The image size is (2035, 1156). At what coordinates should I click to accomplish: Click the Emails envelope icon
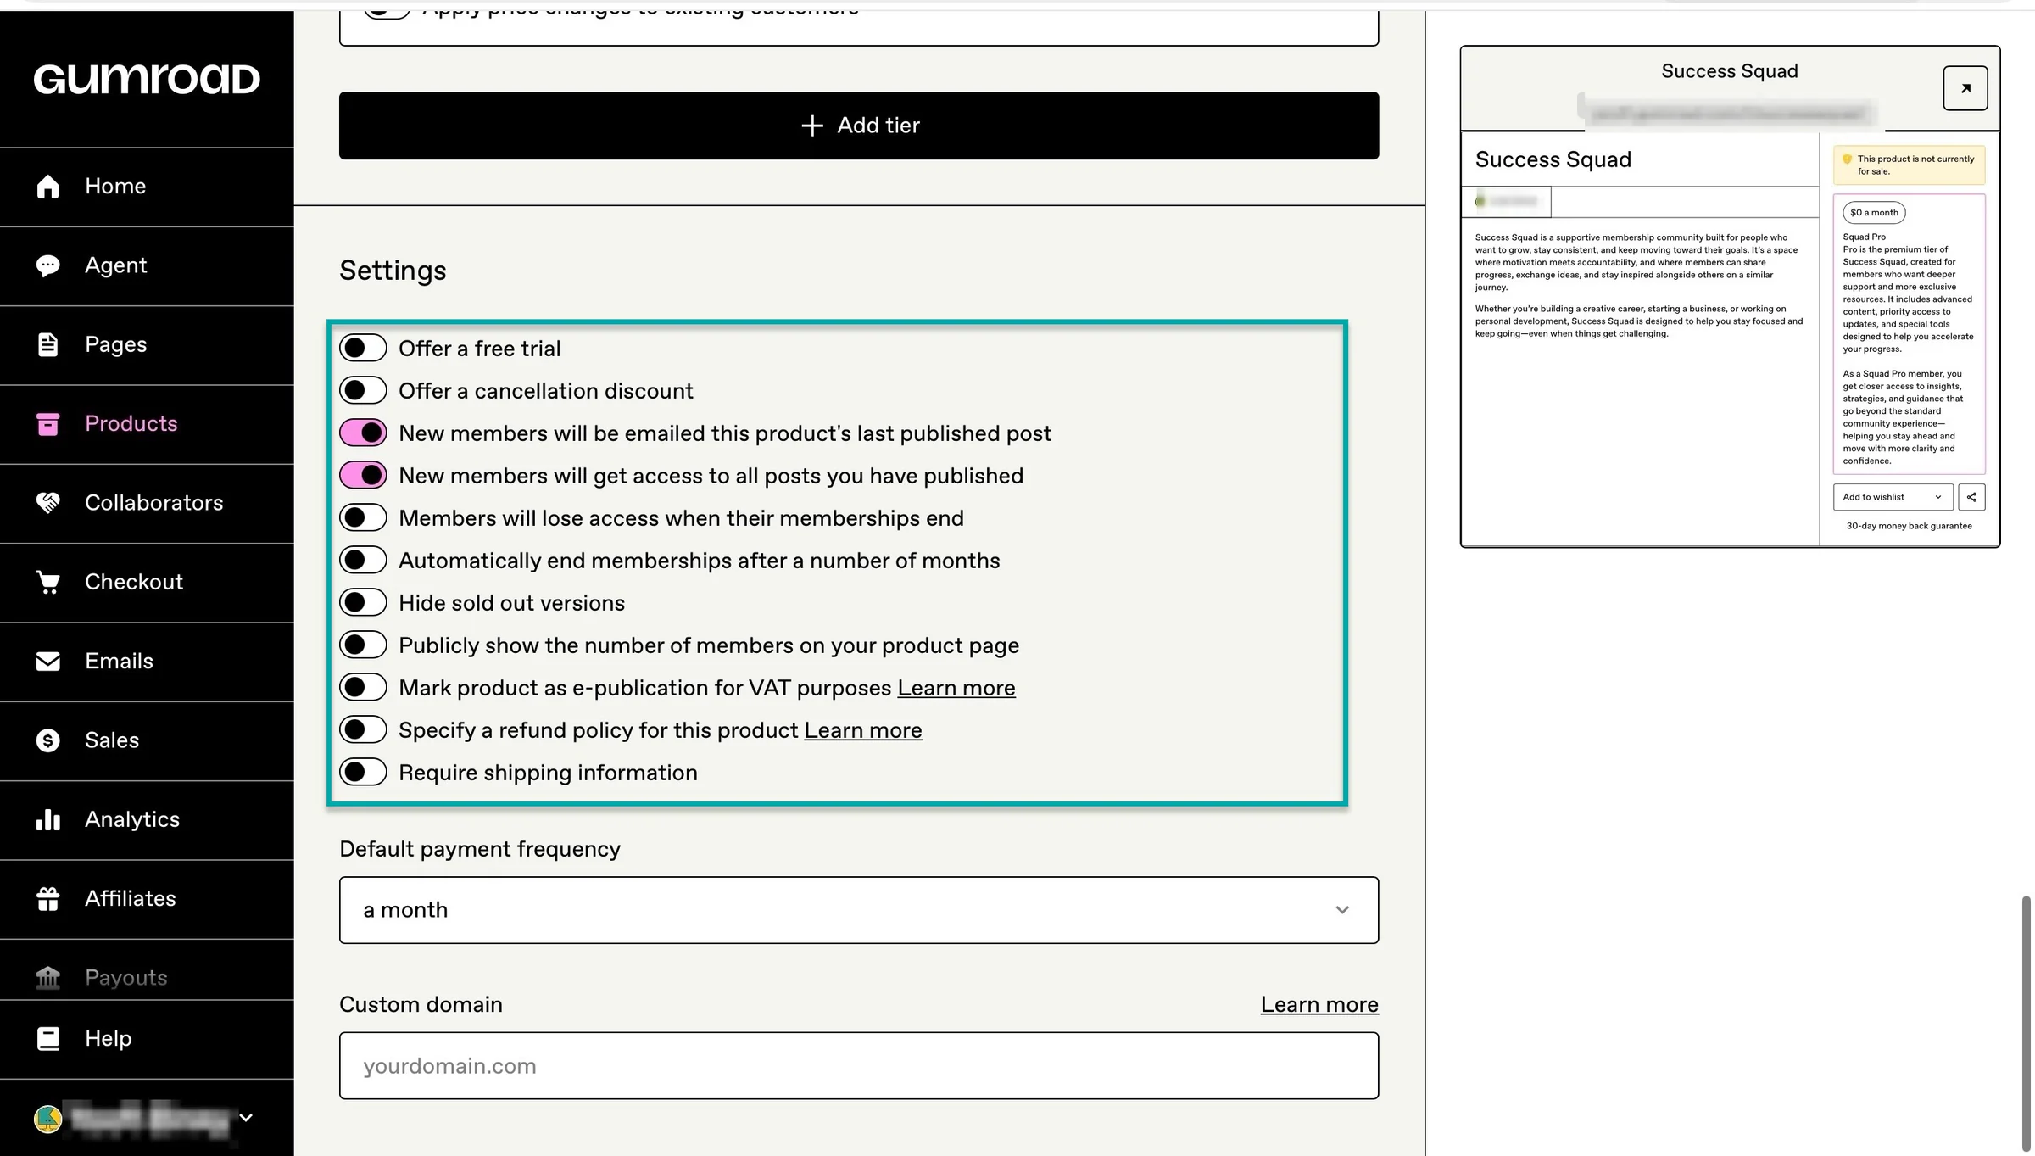coord(48,662)
